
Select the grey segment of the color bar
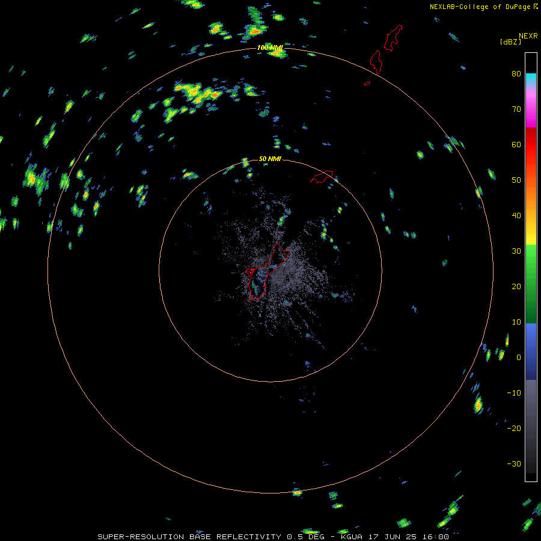pos(531,426)
